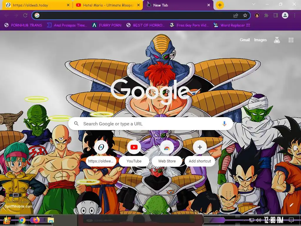Open the pinned extension next to the star
The image size is (301, 226).
coord(257,15)
